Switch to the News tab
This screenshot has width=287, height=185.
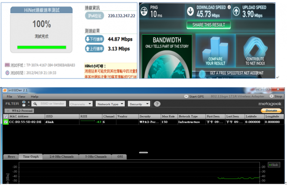[11, 157]
